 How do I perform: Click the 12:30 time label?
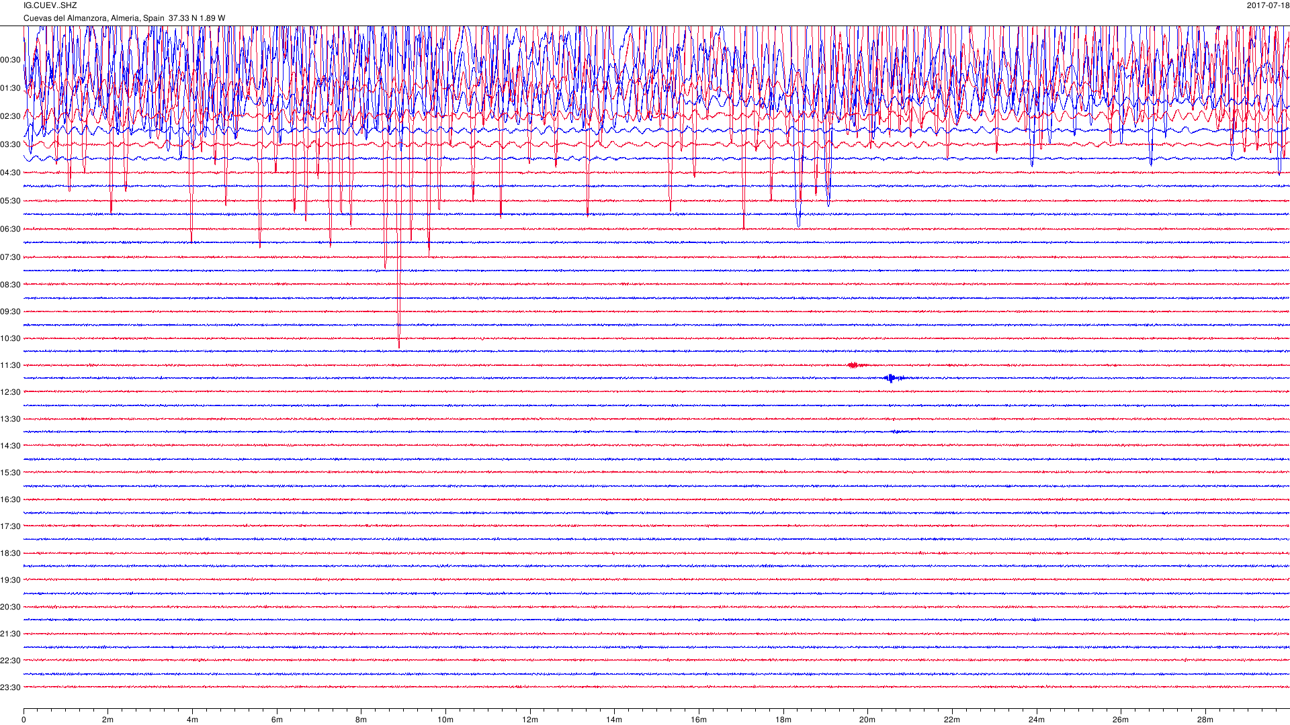(x=10, y=393)
